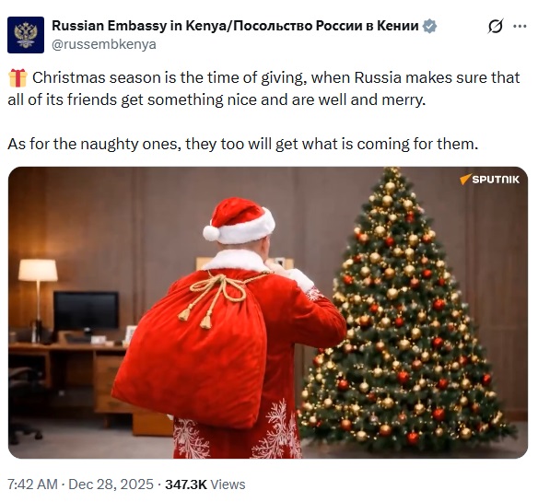
Task: Click the 'As for the naughty ones' sentence
Action: pos(243,144)
